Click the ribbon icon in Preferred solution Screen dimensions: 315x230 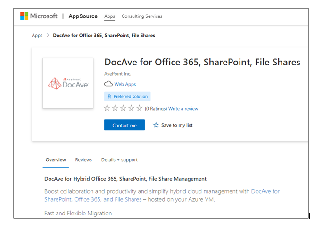[x=109, y=96]
